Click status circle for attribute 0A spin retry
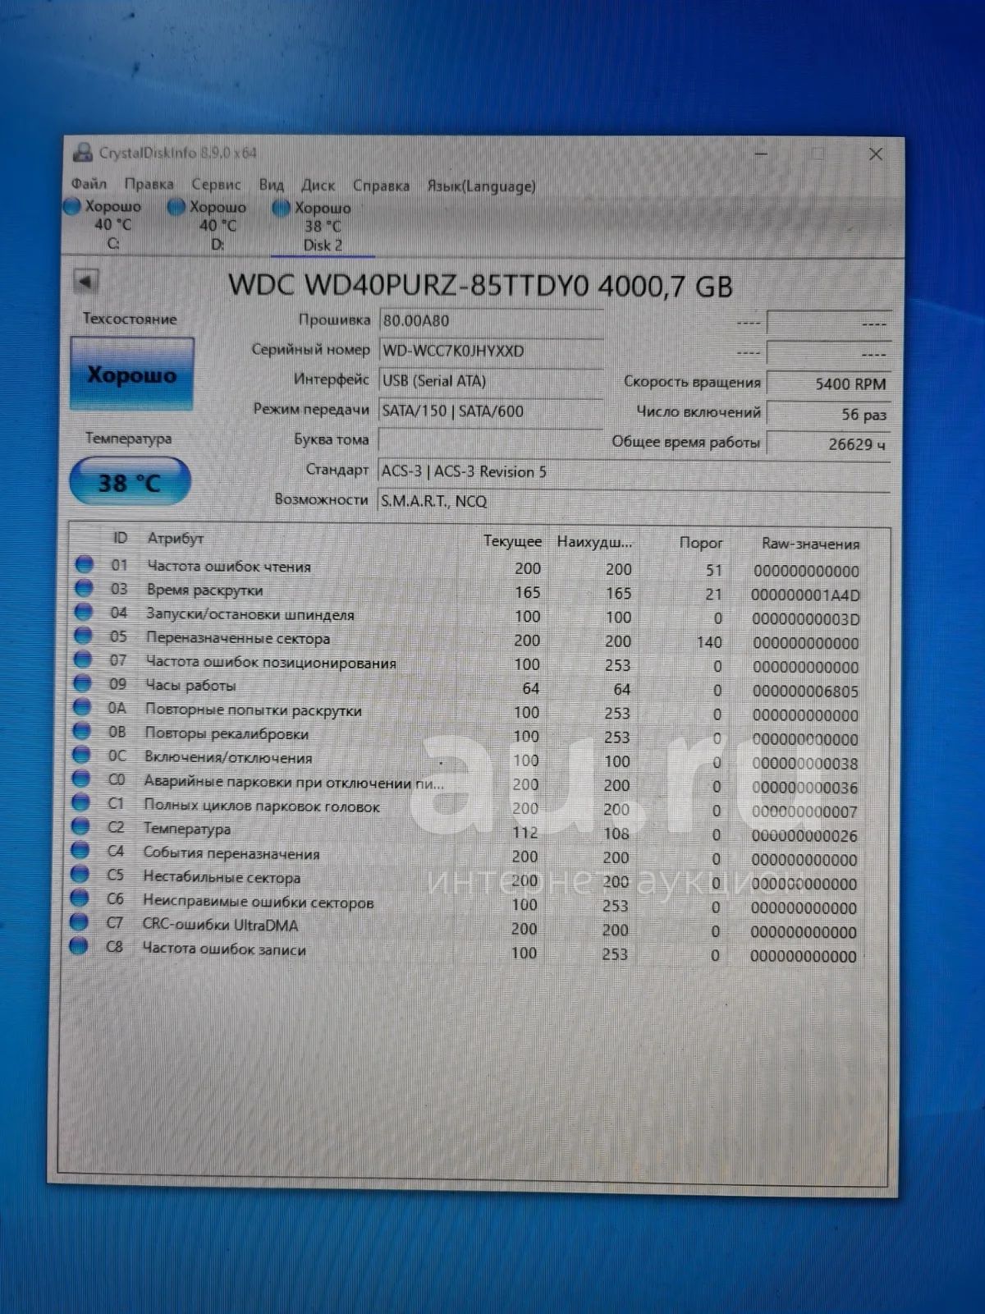Screen dimensions: 985x1314 [82, 707]
